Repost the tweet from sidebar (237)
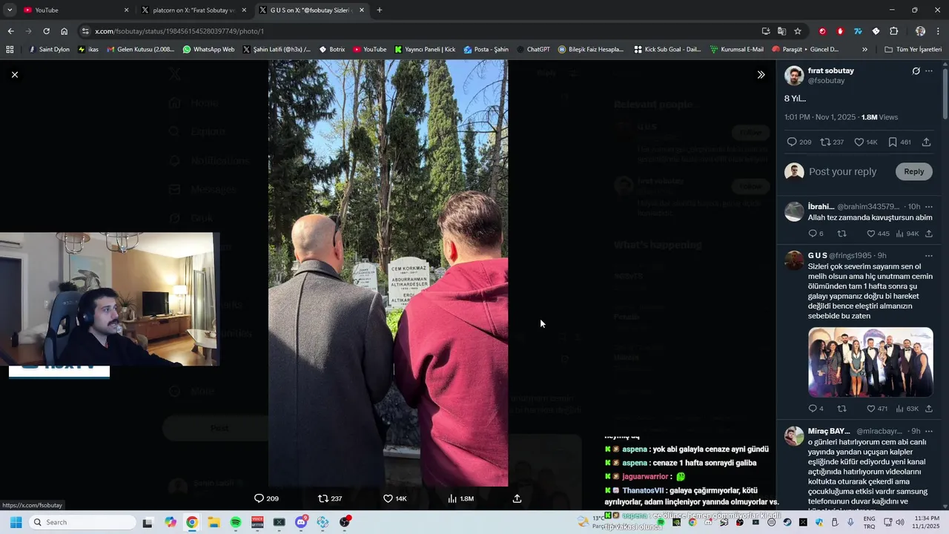 click(825, 142)
